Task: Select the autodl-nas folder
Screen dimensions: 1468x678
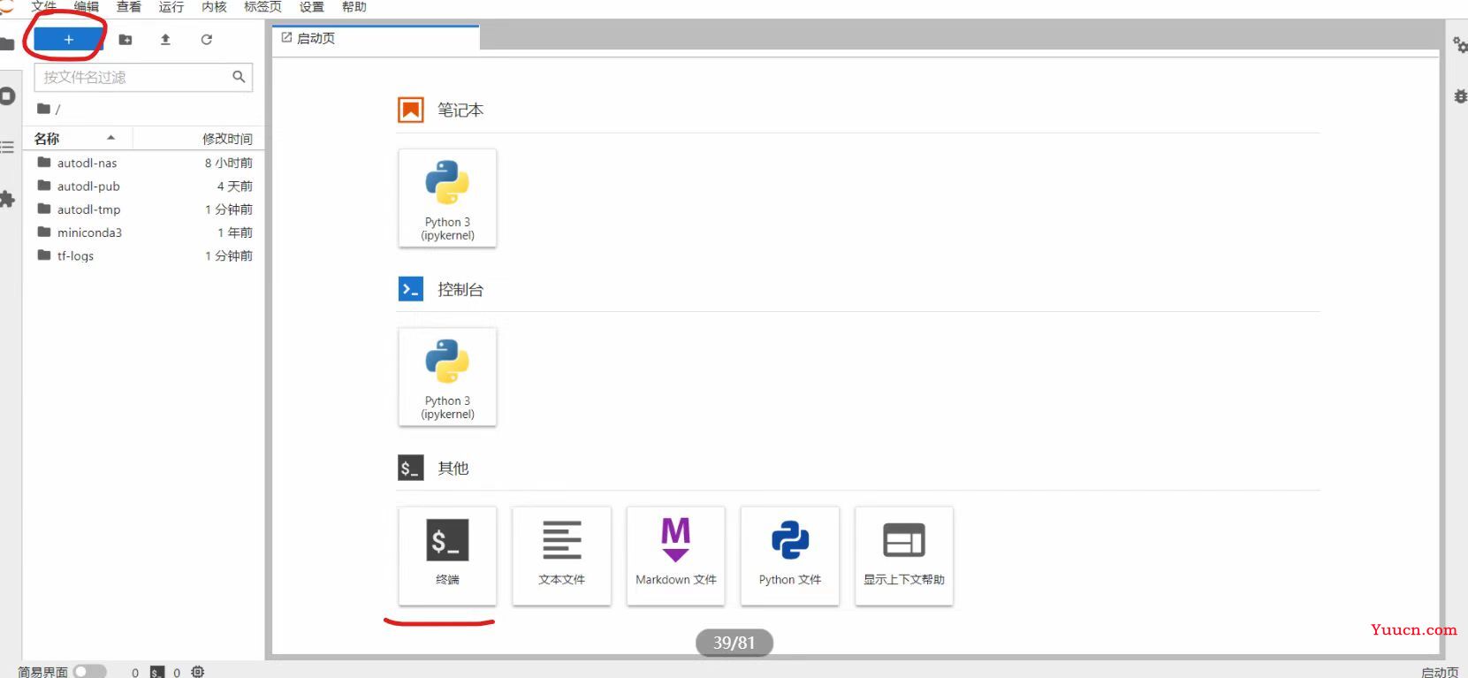Action: coord(143,163)
